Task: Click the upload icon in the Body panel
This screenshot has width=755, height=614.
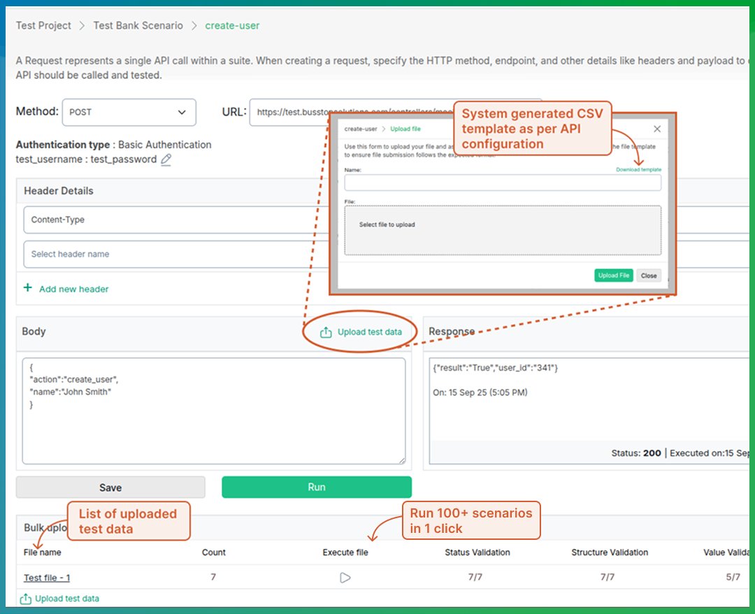Action: pyautogui.click(x=326, y=332)
